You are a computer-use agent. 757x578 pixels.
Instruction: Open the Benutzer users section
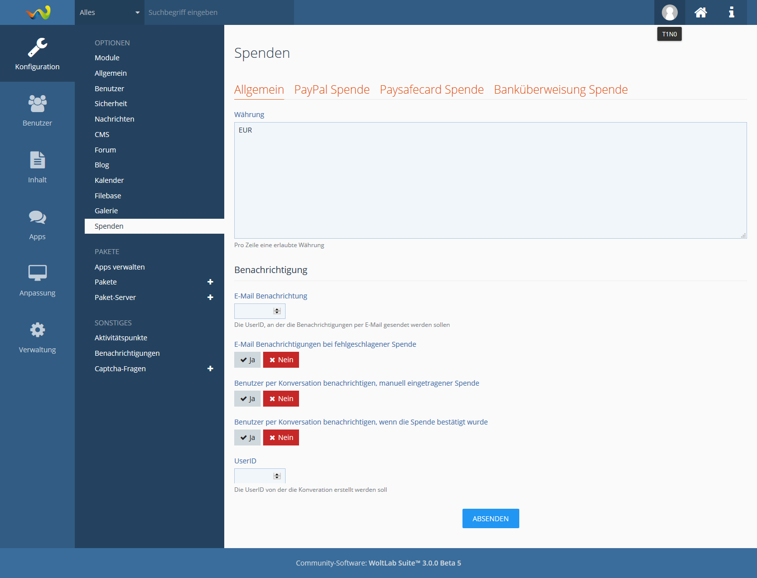pos(37,110)
